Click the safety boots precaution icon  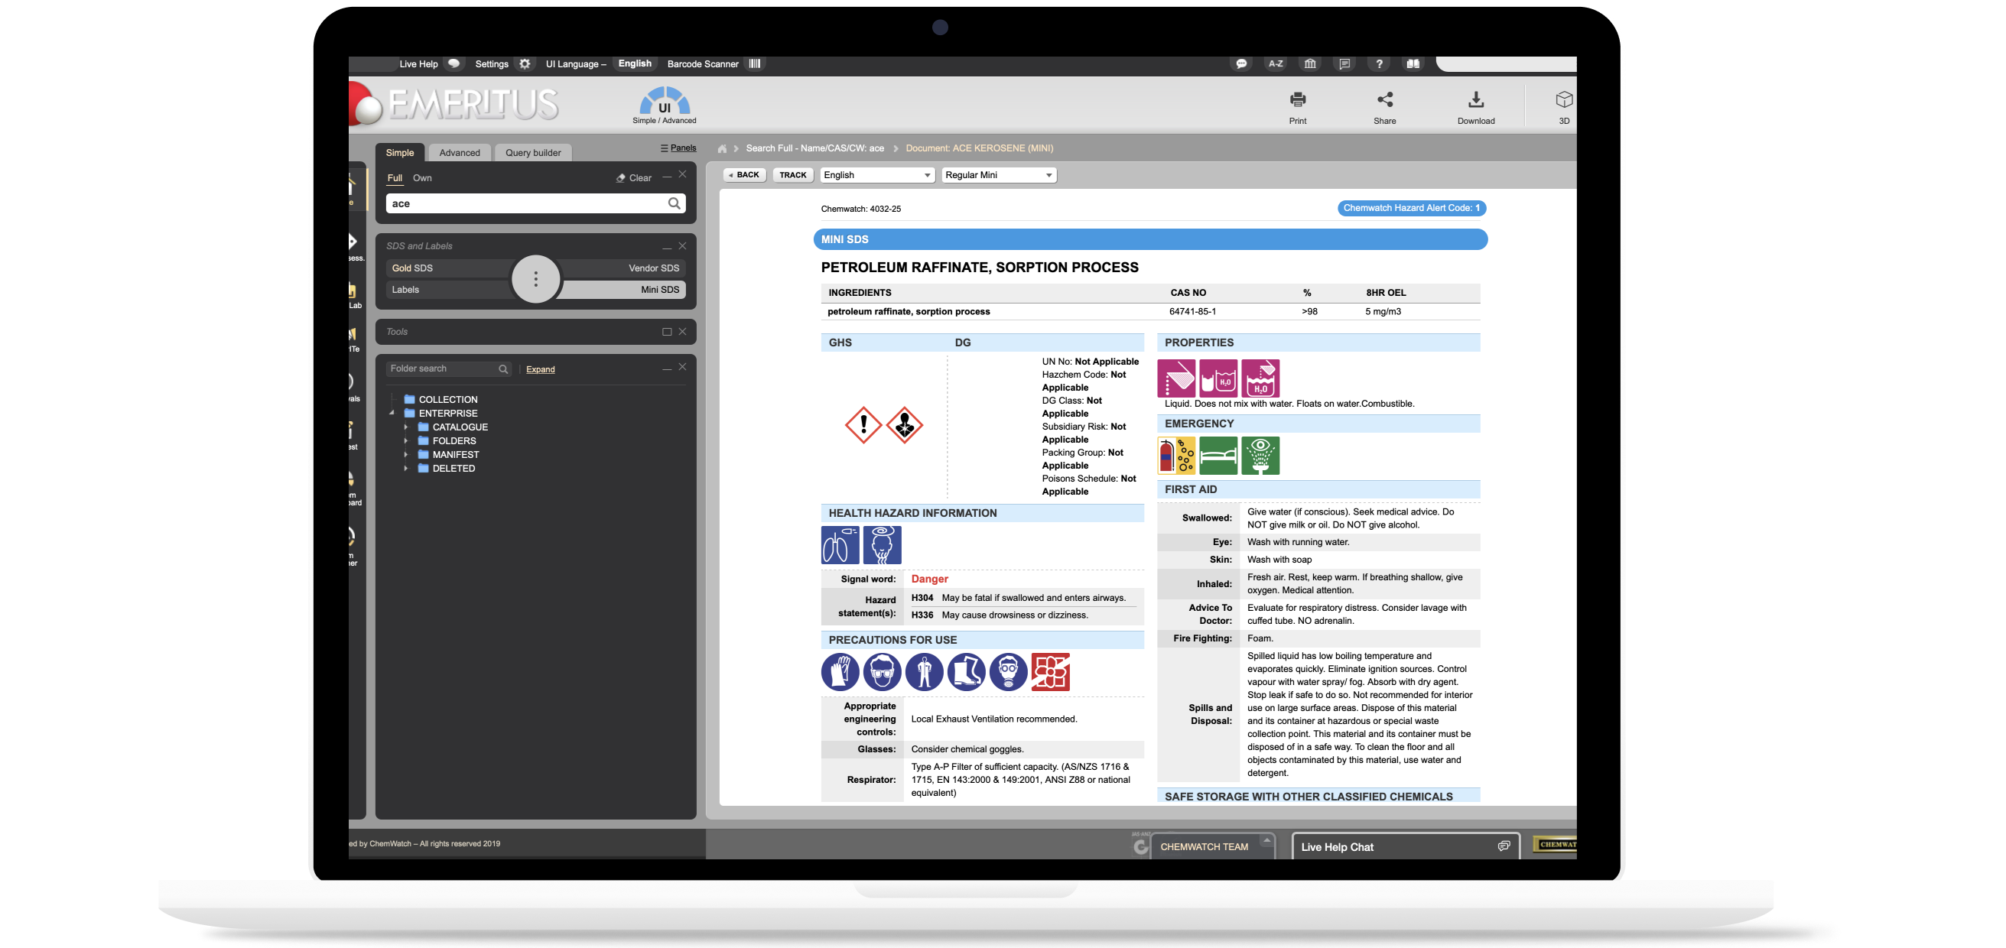coord(966,672)
